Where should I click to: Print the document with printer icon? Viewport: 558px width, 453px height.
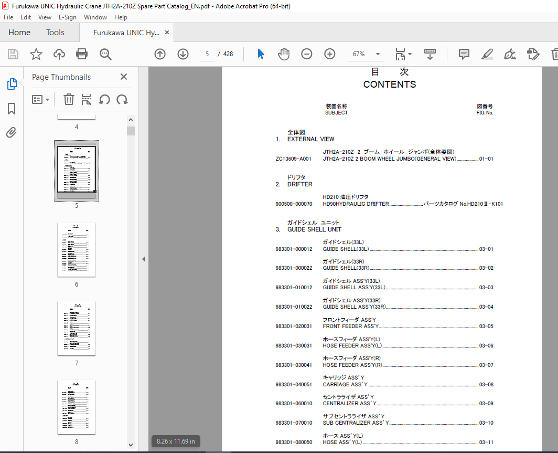point(82,54)
